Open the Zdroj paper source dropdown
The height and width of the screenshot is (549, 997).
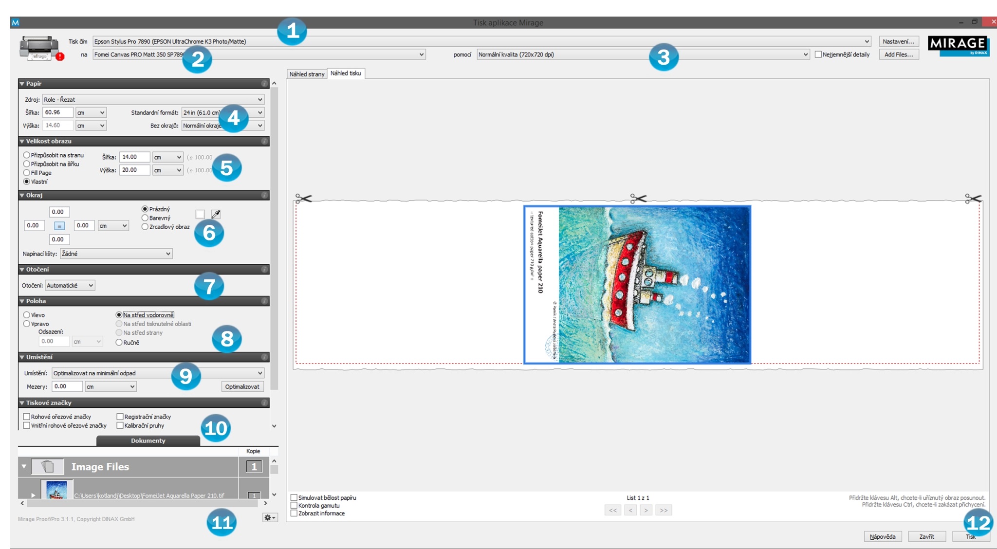[x=153, y=99]
